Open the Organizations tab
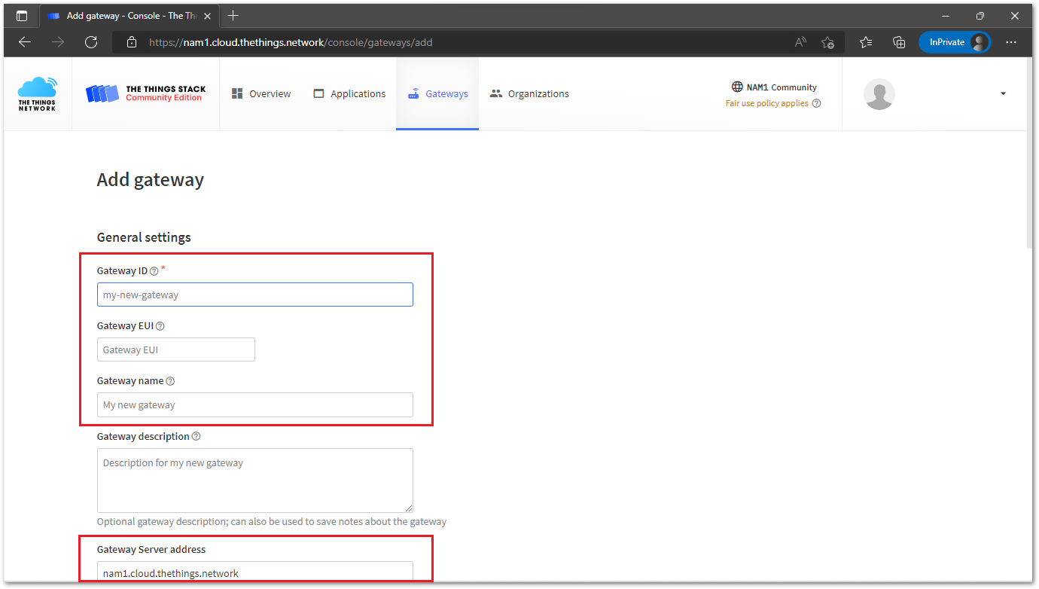Screen dimensions: 1039x589 [529, 93]
